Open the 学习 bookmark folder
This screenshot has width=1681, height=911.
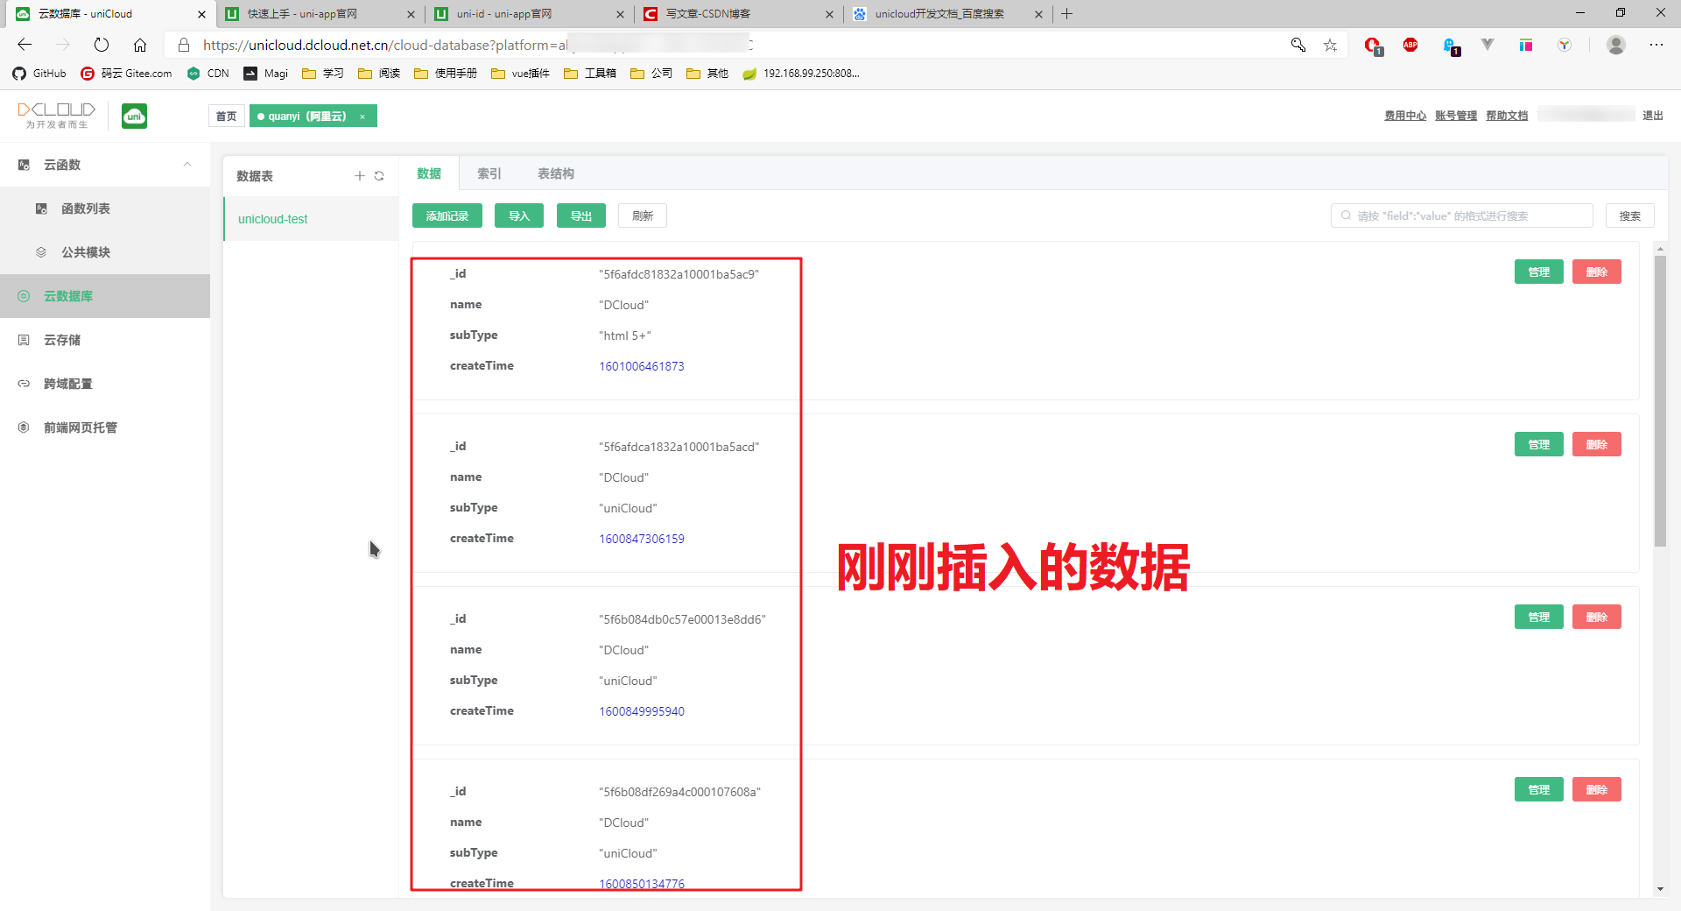322,74
